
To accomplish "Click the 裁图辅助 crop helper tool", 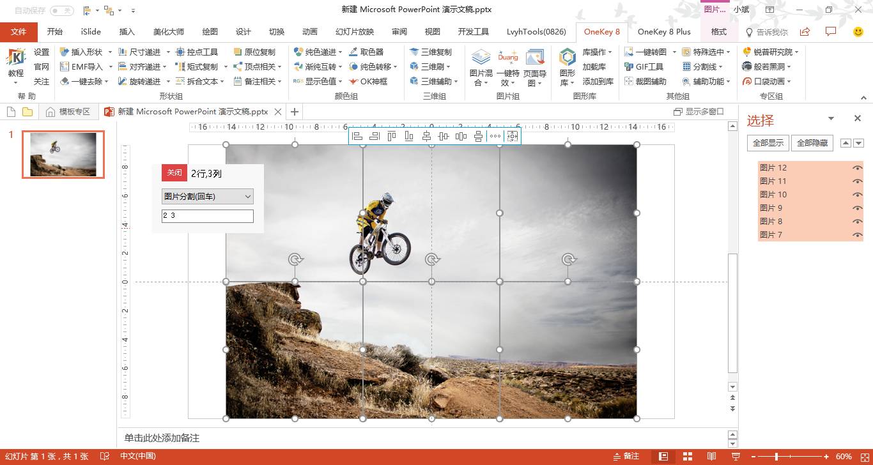I will coord(645,81).
